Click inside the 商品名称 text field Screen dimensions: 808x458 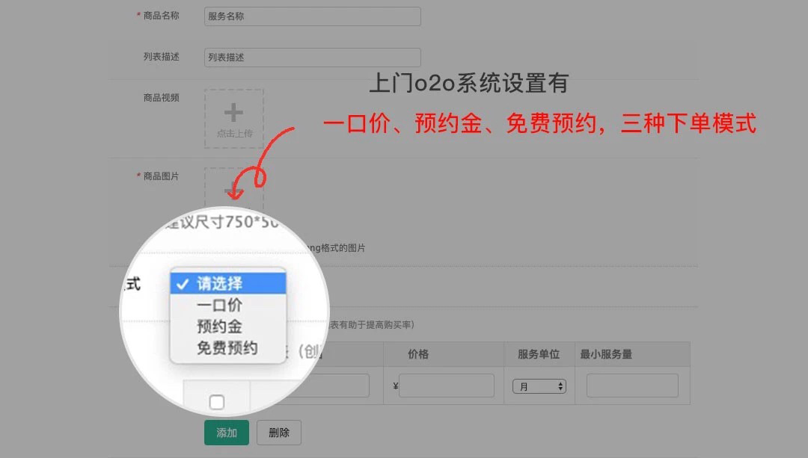click(312, 16)
